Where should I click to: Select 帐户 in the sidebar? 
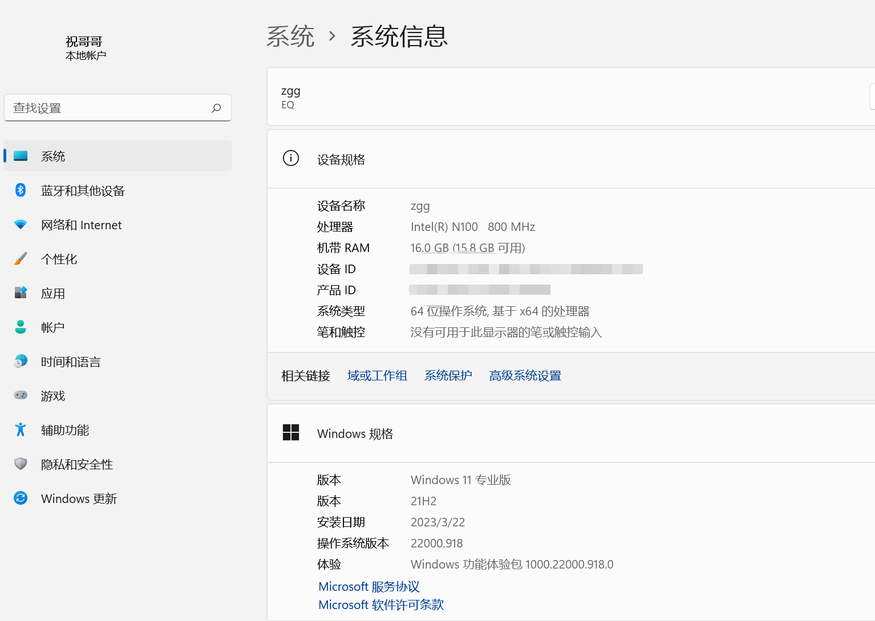tap(118, 327)
